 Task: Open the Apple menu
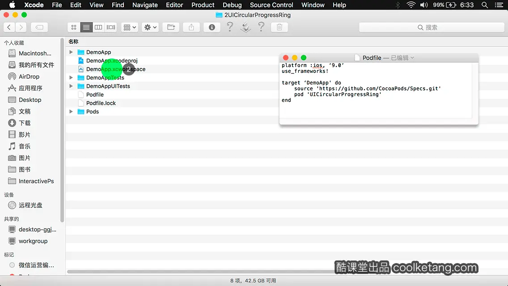12,5
